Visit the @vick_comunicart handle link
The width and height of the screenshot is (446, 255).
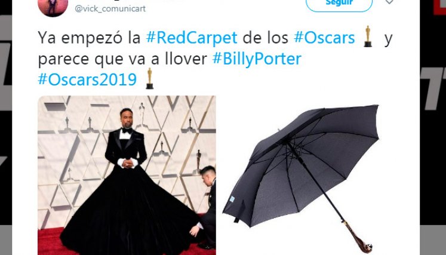point(110,8)
